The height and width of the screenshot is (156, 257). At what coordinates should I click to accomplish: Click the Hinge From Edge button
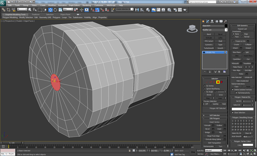tap(214, 136)
